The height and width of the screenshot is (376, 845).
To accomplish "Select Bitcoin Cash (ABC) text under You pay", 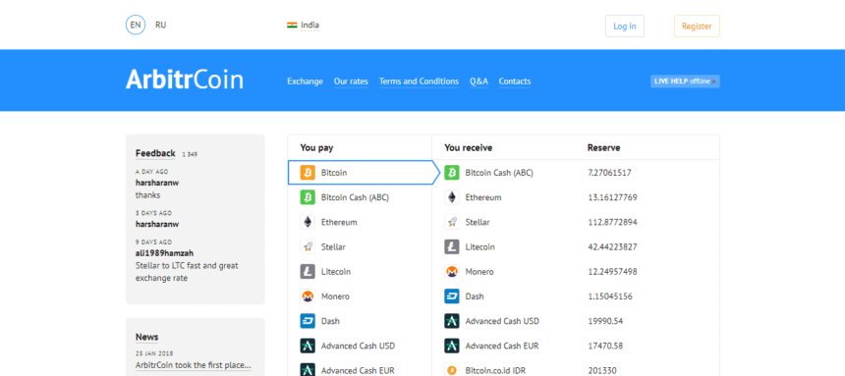I will tap(355, 197).
